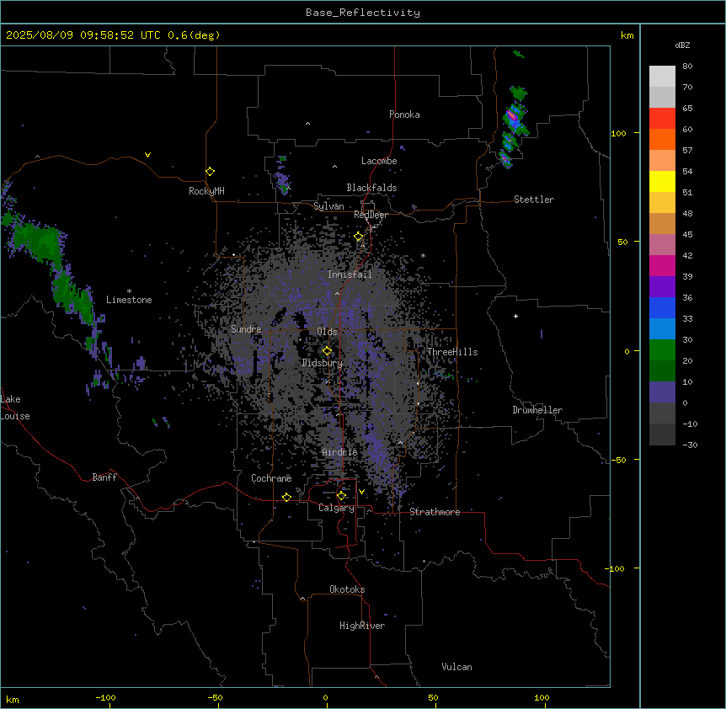726x709 pixels.
Task: Click the Strathmore town label
Action: tap(435, 512)
